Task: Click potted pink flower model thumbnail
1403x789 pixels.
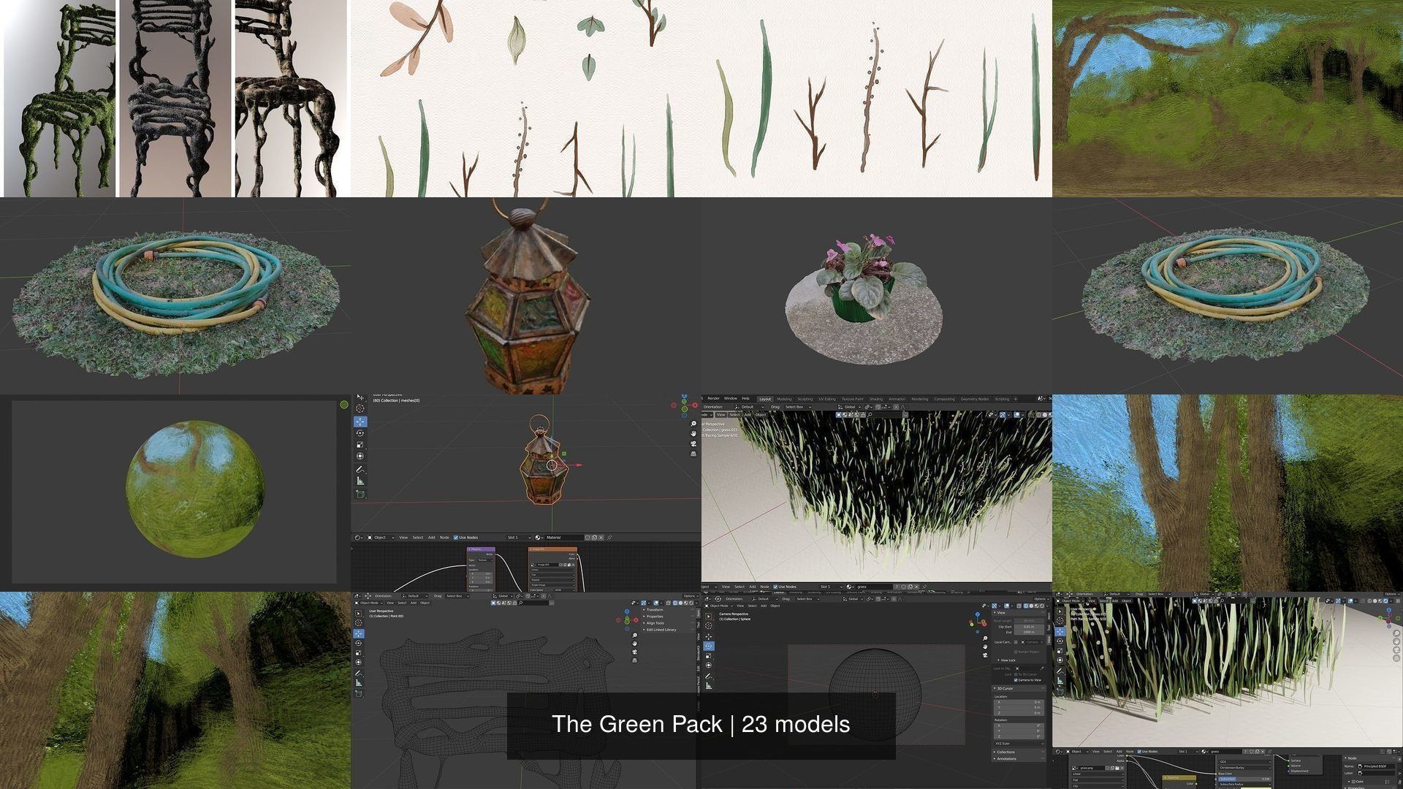Action: coord(877,296)
